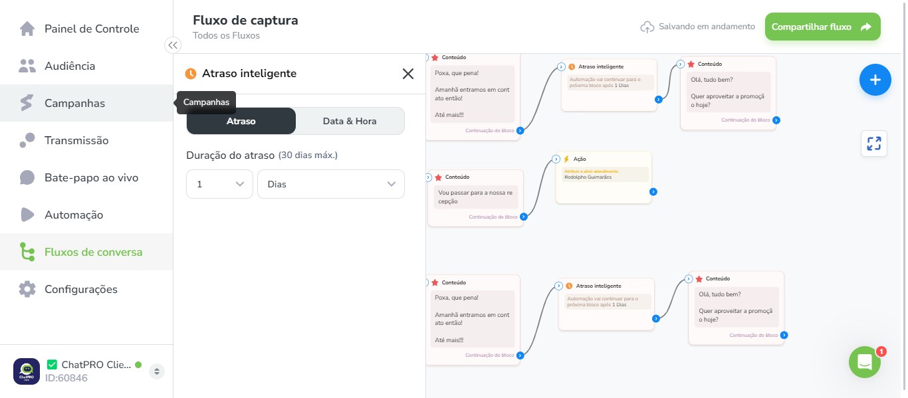Select the Ação block Rodolpho Guimarães
The image size is (908, 398).
click(604, 177)
